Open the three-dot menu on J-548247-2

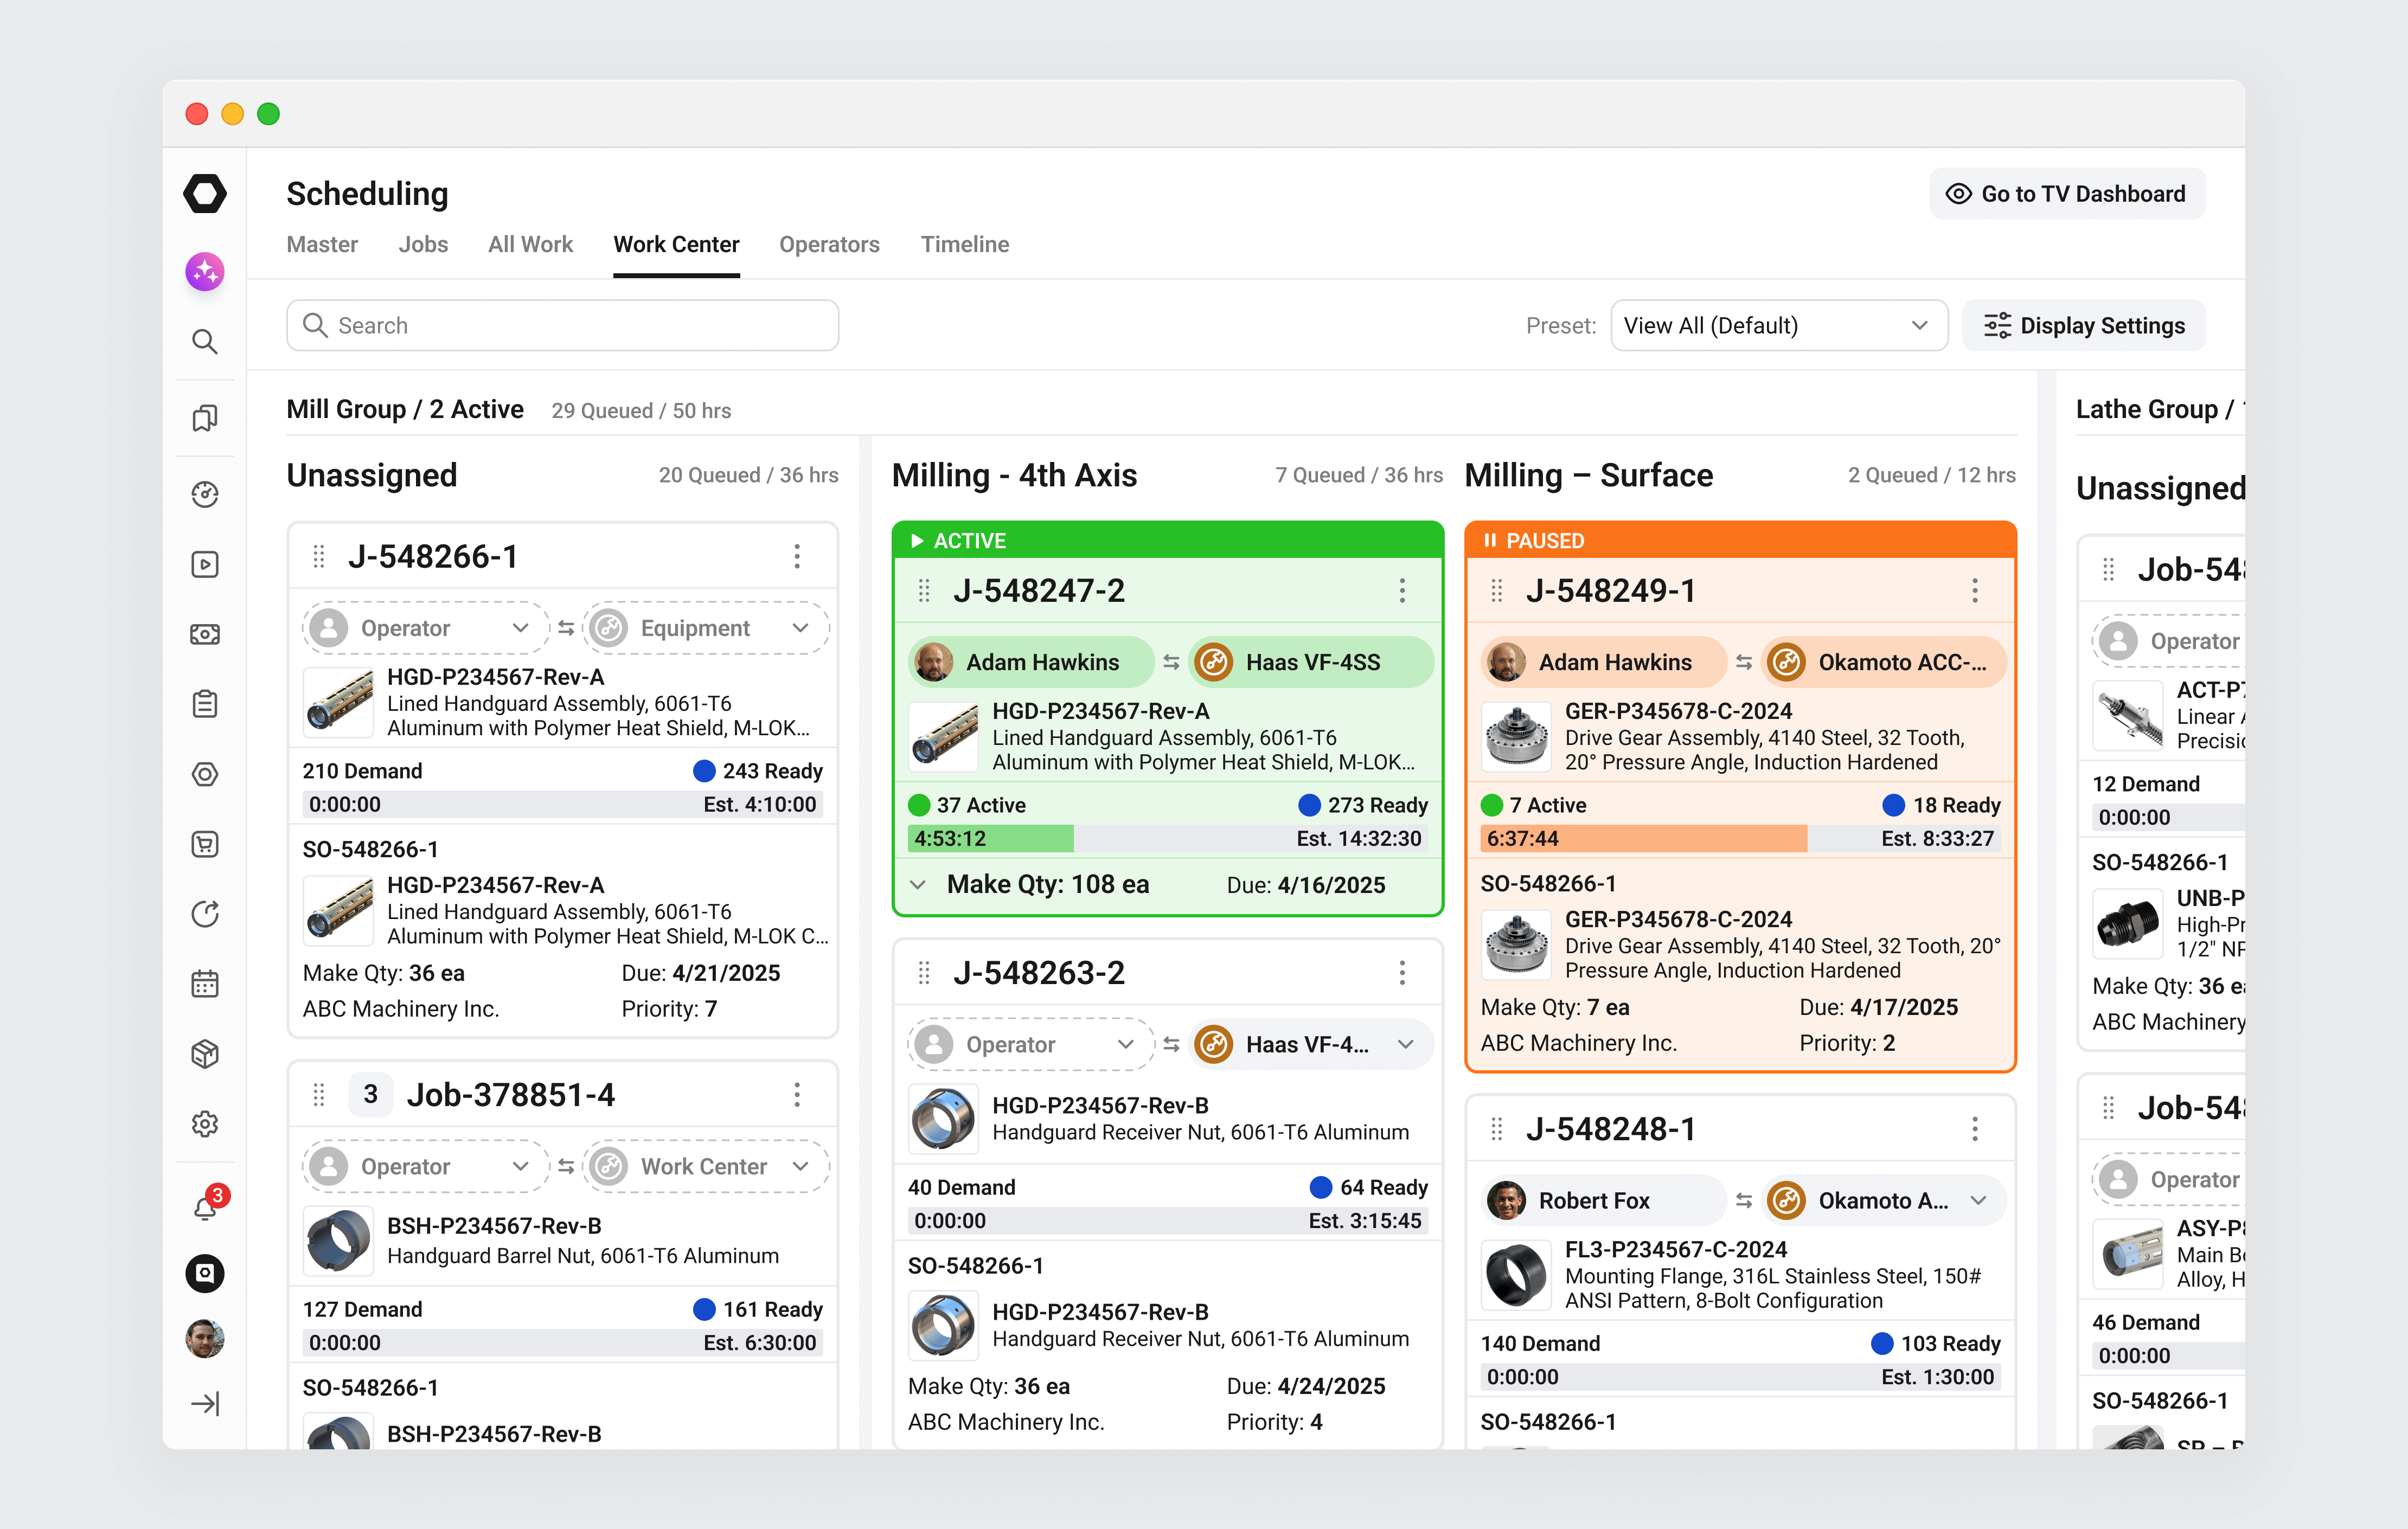[1402, 591]
